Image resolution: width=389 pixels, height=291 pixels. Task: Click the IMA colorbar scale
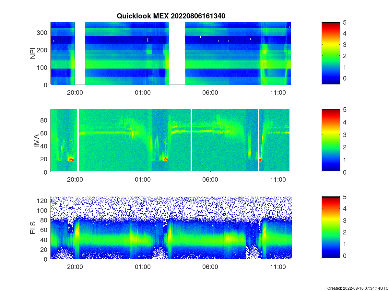point(331,141)
